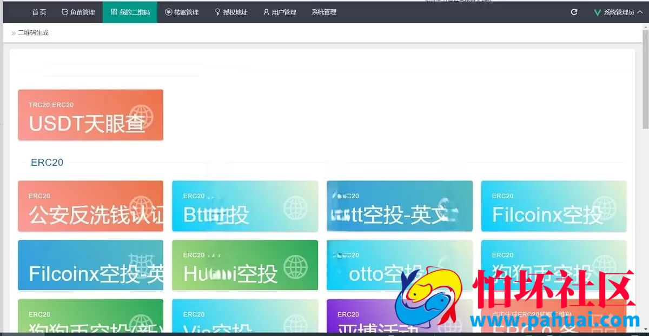This screenshot has width=649, height=336.
Task: Open the 用户管理 menu
Action: coord(280,12)
